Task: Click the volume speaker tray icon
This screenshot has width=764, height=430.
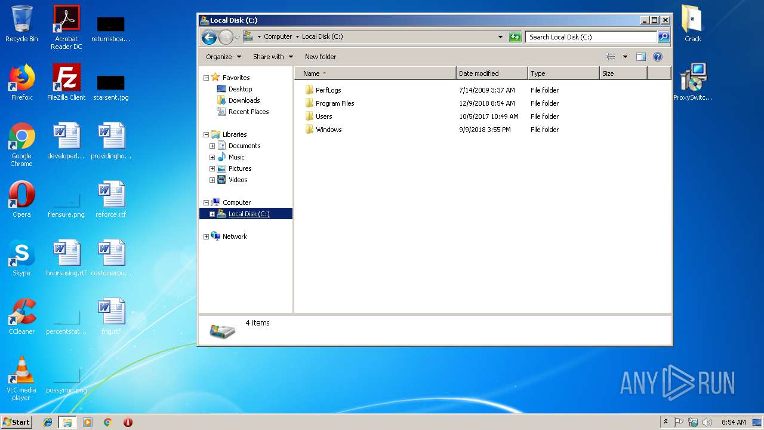Action: coord(707,422)
